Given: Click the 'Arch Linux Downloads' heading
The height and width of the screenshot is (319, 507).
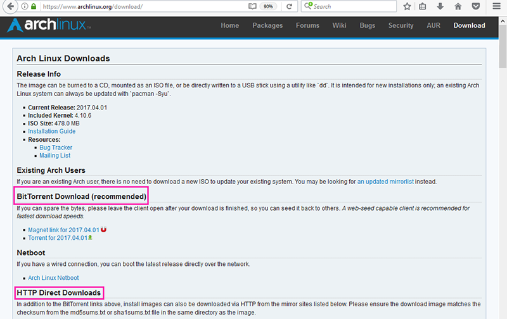Looking at the screenshot, I should [x=63, y=58].
